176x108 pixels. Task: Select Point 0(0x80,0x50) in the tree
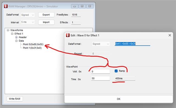click(33, 44)
